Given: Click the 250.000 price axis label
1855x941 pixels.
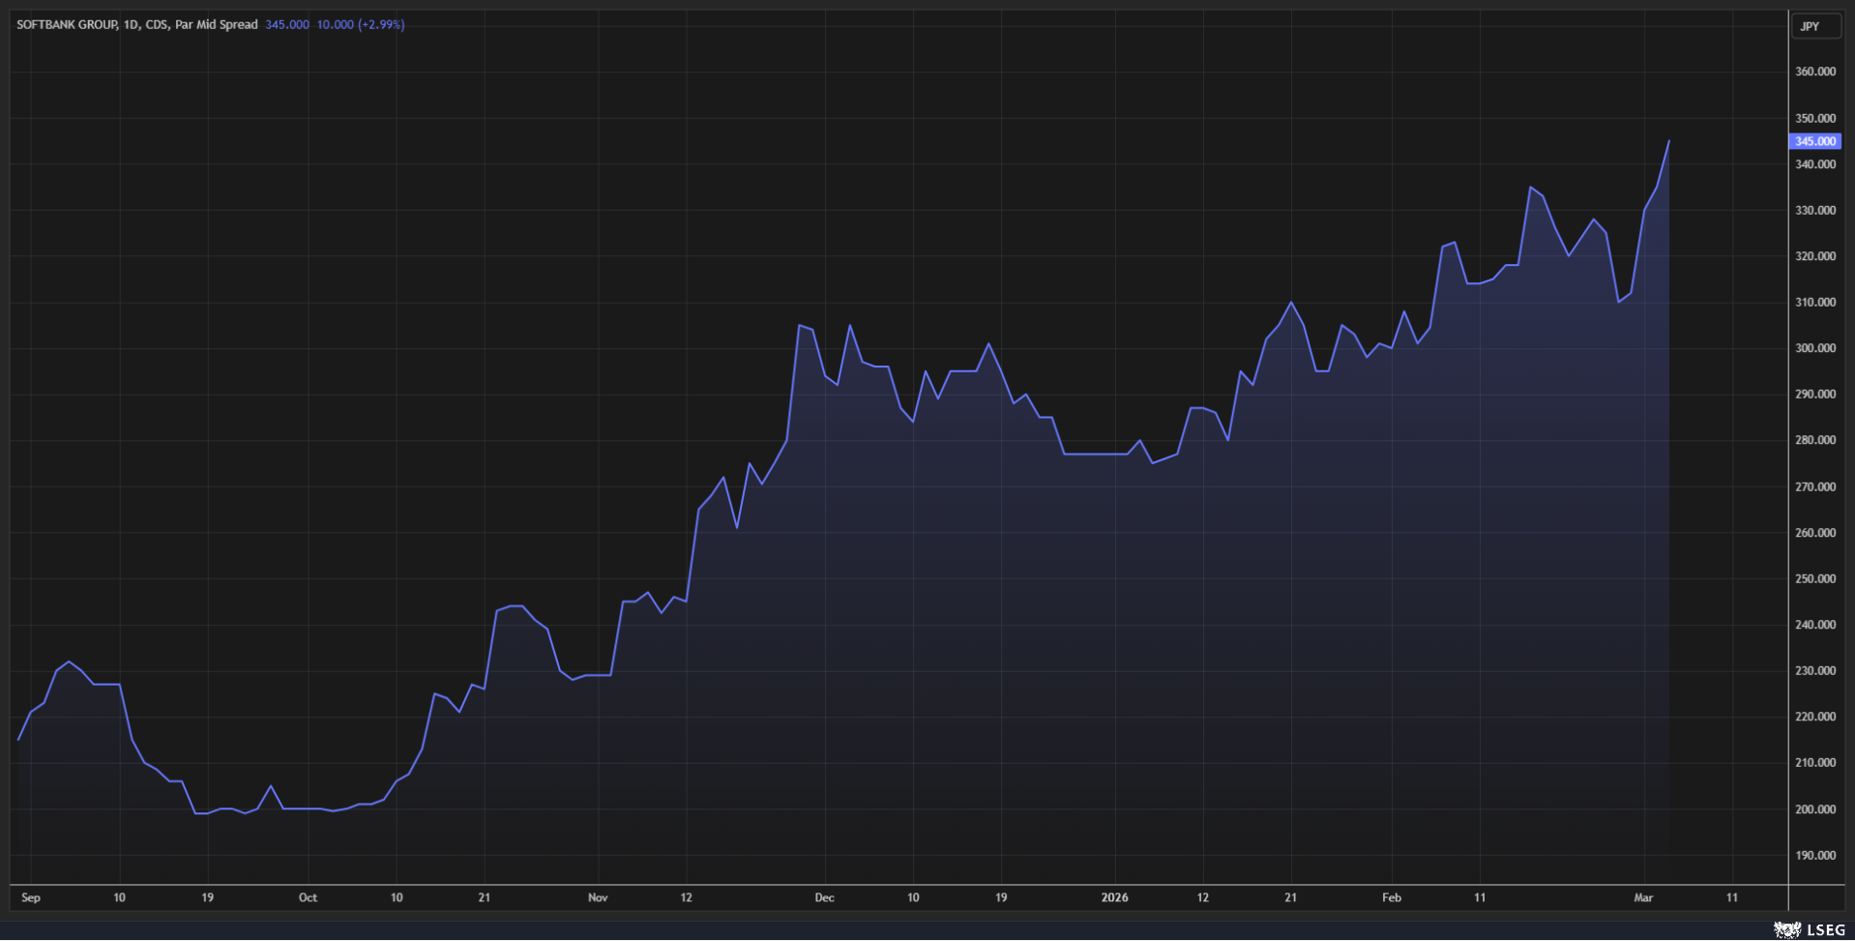Looking at the screenshot, I should 1814,578.
